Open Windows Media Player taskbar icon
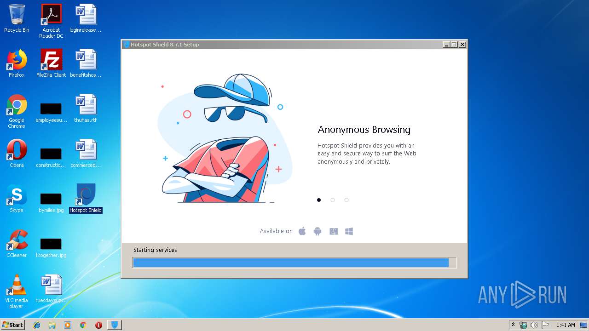Viewport: 589px width, 331px height. tap(68, 325)
